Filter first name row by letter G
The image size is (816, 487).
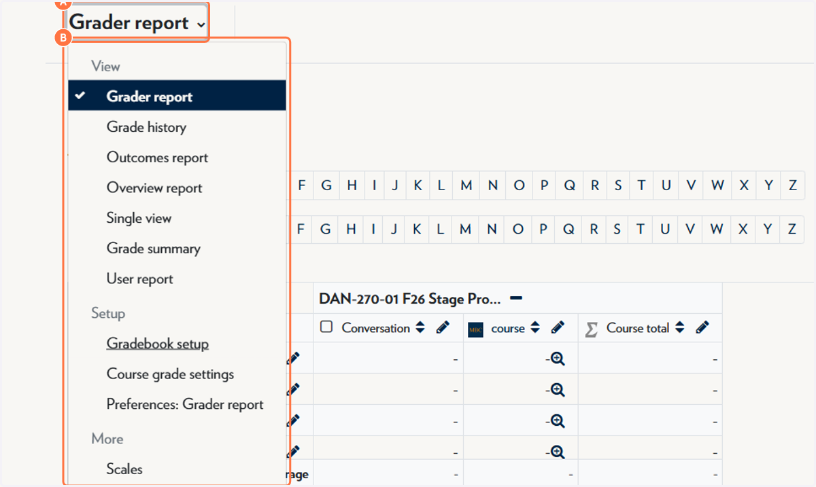point(326,185)
